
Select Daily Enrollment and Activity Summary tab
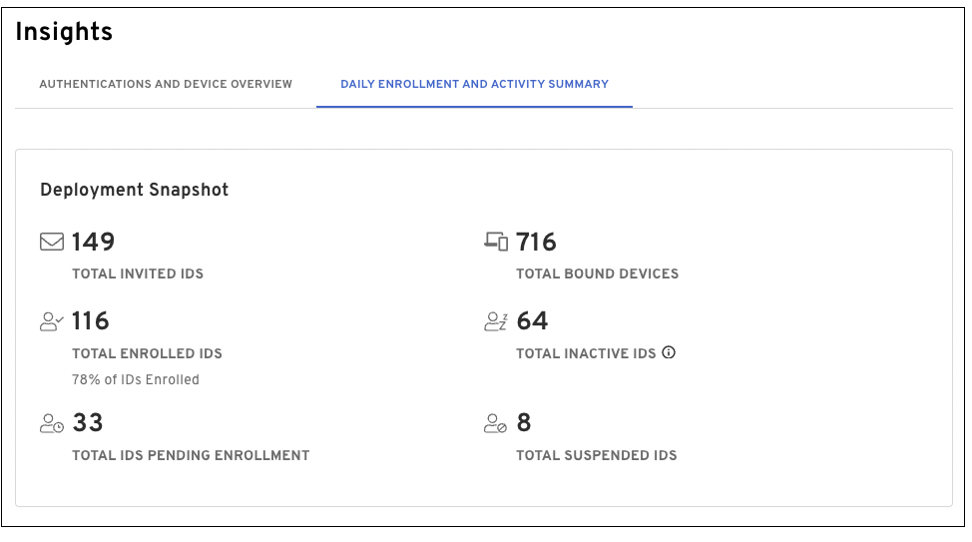[x=474, y=84]
